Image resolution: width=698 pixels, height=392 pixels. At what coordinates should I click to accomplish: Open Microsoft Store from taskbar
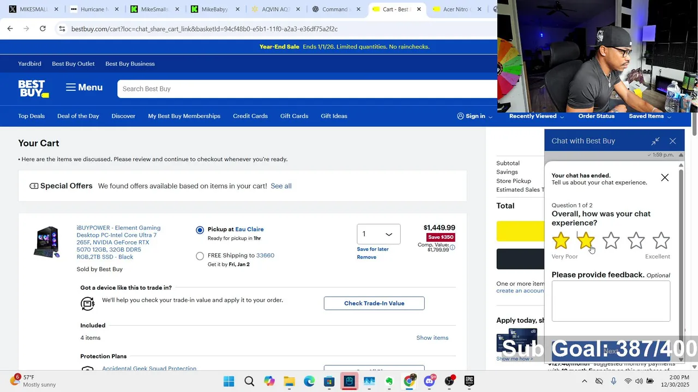(x=329, y=381)
